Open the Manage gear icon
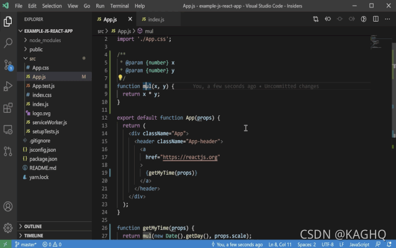Image resolution: width=396 pixels, height=248 pixels. [8, 228]
